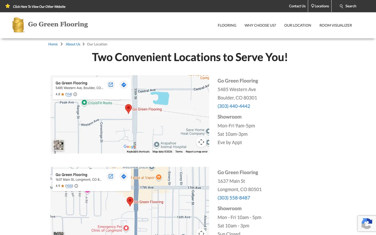
Task: Open the OUR LOCATION menu item
Action: tap(298, 25)
